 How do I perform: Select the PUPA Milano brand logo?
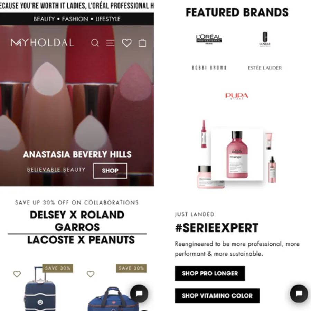click(x=237, y=96)
